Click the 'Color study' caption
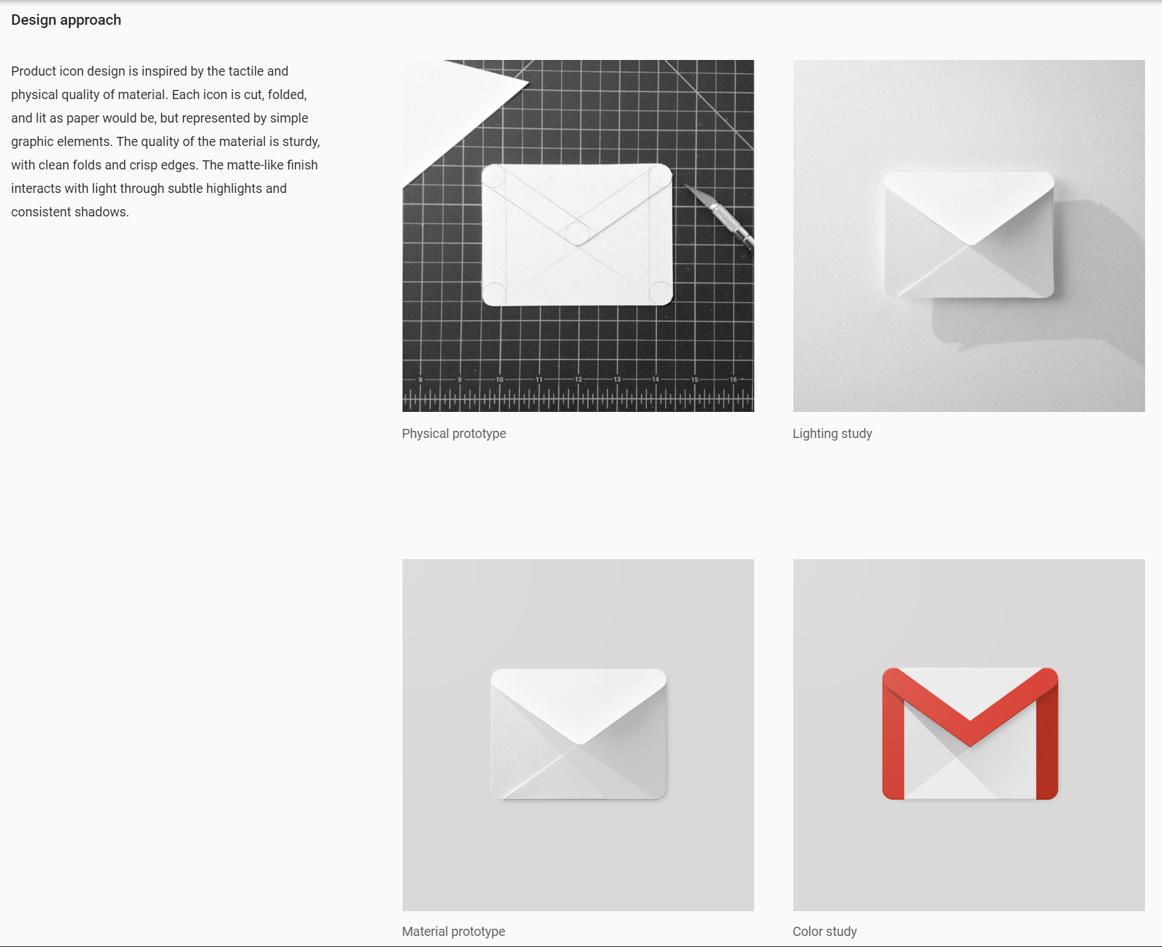Screen dimensions: 1162x947 (825, 931)
